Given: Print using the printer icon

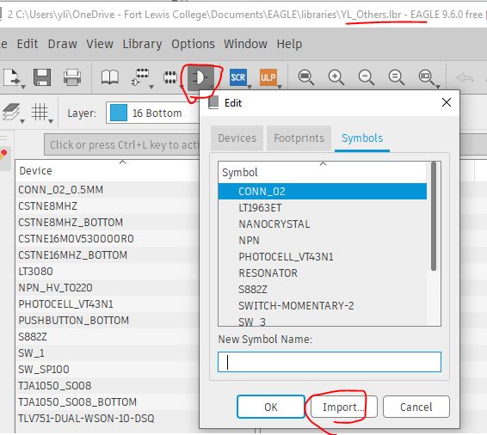Looking at the screenshot, I should [72, 77].
